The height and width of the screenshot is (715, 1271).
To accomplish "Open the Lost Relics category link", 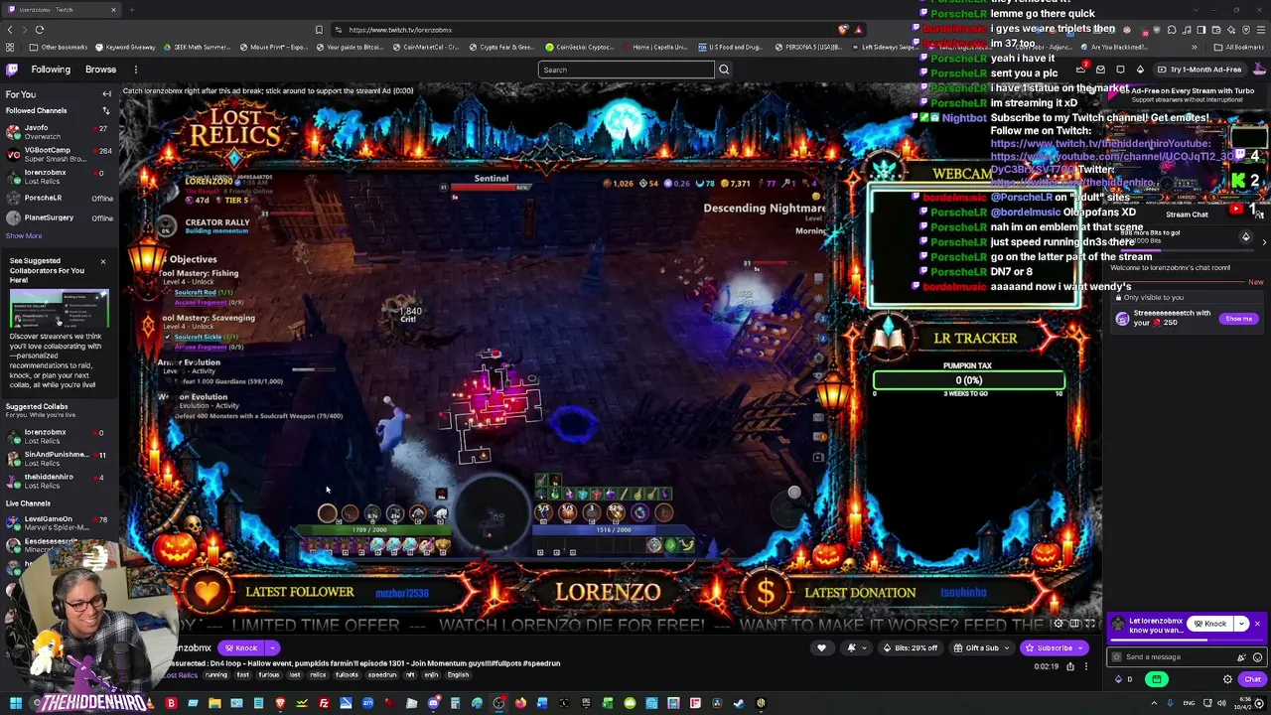I will [x=181, y=675].
